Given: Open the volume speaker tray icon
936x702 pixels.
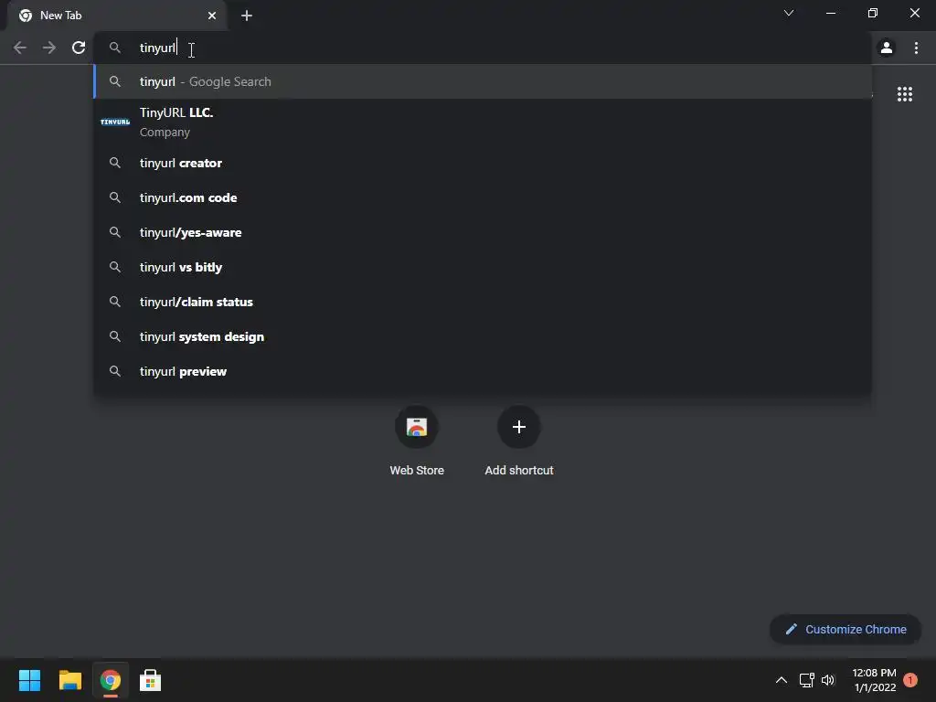Looking at the screenshot, I should point(828,680).
